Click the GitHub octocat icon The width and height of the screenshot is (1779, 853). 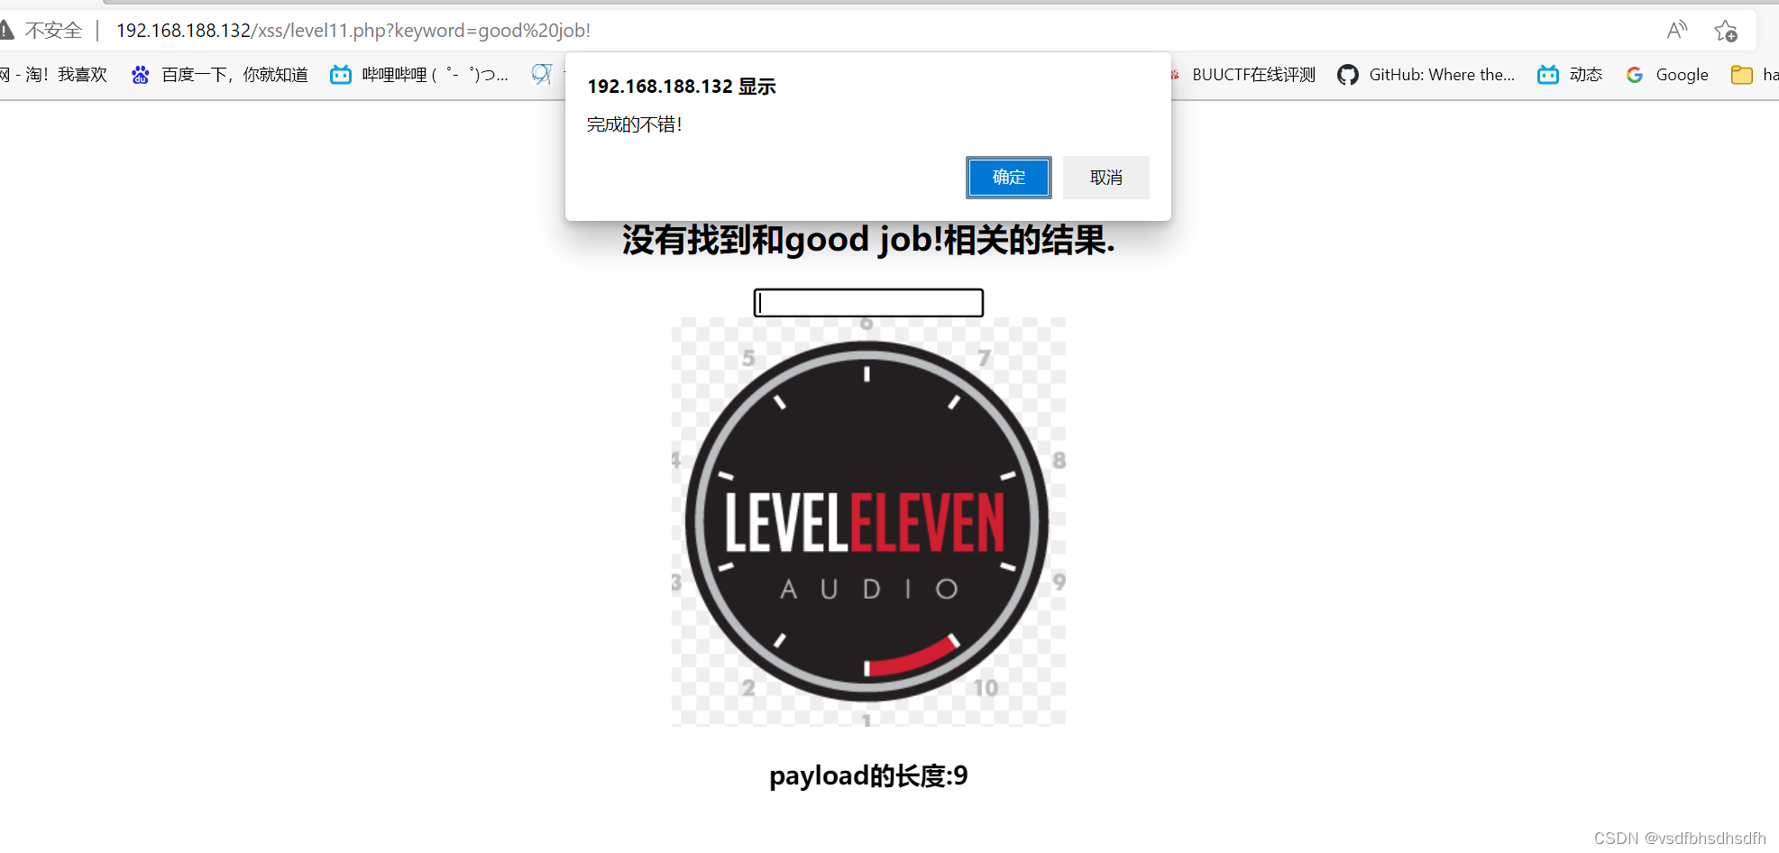pos(1348,75)
